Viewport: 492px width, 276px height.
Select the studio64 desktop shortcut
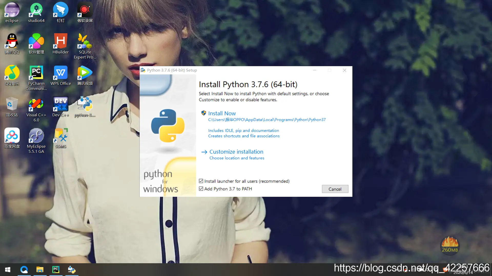point(36,10)
